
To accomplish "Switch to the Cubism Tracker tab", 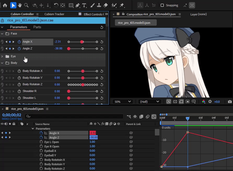I will (54, 14).
